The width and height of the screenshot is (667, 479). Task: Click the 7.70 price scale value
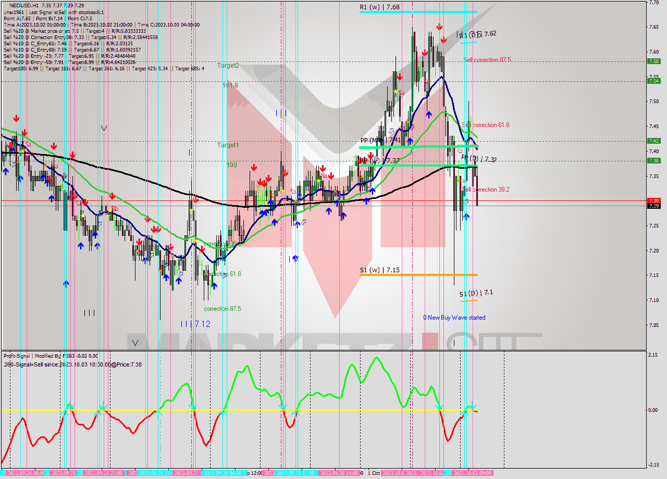pos(653,2)
